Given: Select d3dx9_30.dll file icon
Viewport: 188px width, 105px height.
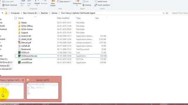Looking at the screenshot, I should point(19,39).
